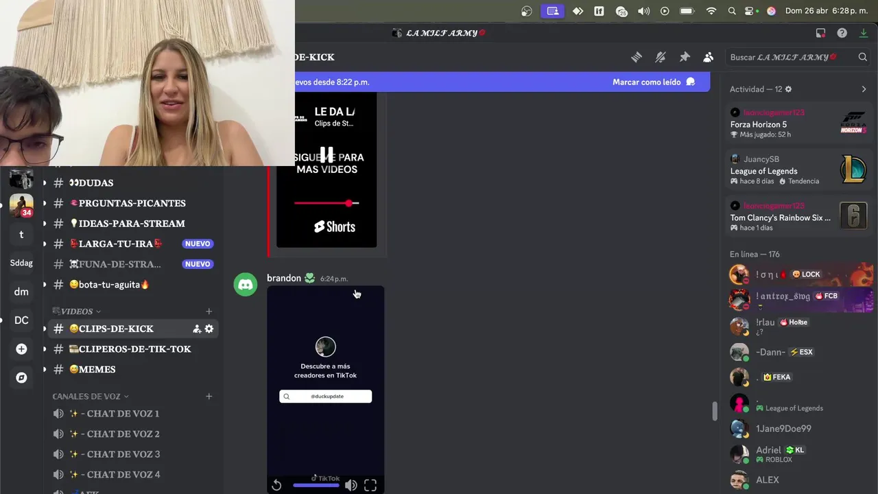
Task: Open Forza Horizon 5 activity card
Action: click(x=799, y=123)
